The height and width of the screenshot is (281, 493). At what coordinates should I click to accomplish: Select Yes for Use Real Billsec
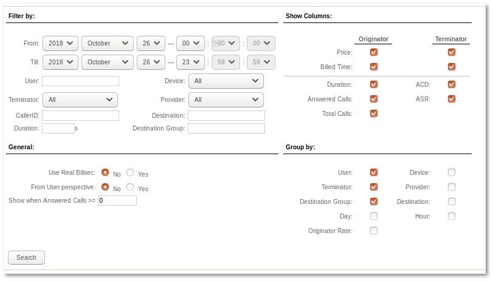[130, 173]
